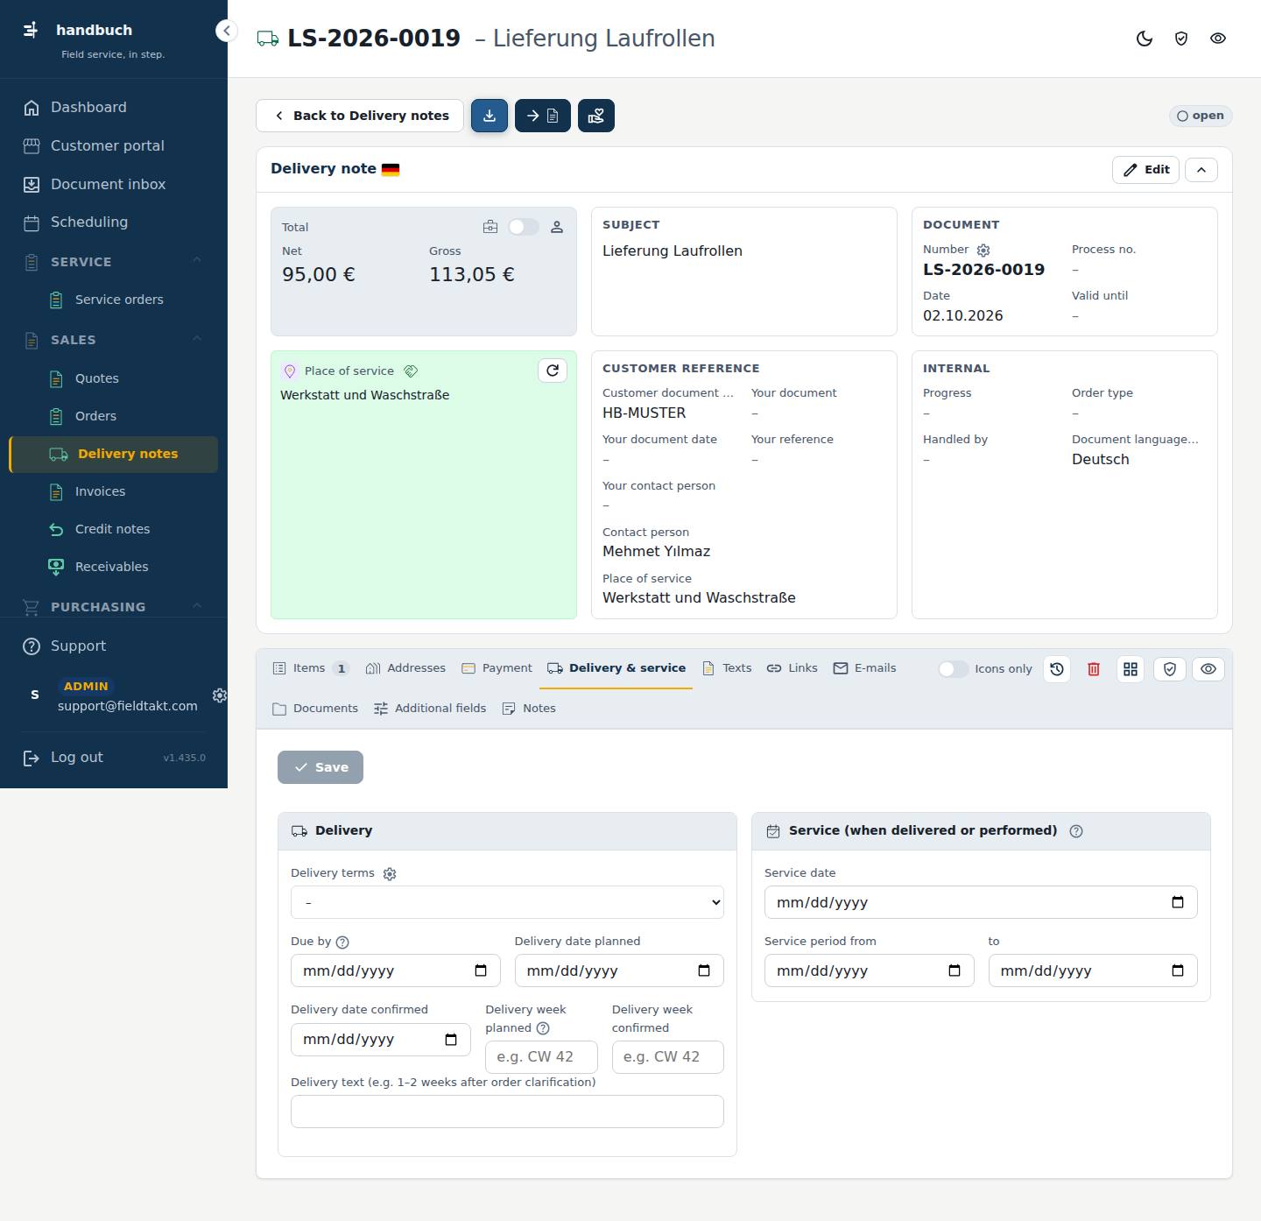Click Back to Delivery notes button
The width and height of the screenshot is (1261, 1221).
coord(360,116)
